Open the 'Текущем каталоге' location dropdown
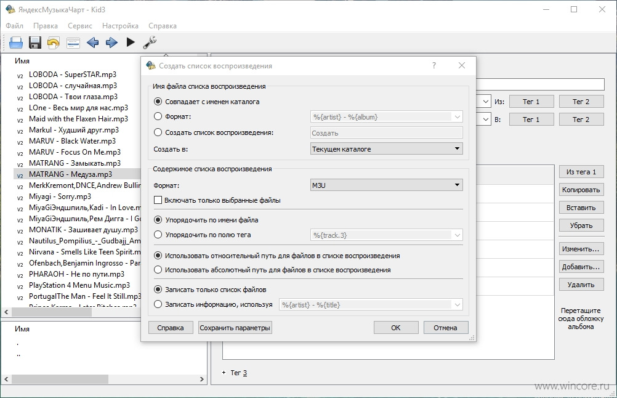Screen dimensions: 617x398 click(387, 149)
